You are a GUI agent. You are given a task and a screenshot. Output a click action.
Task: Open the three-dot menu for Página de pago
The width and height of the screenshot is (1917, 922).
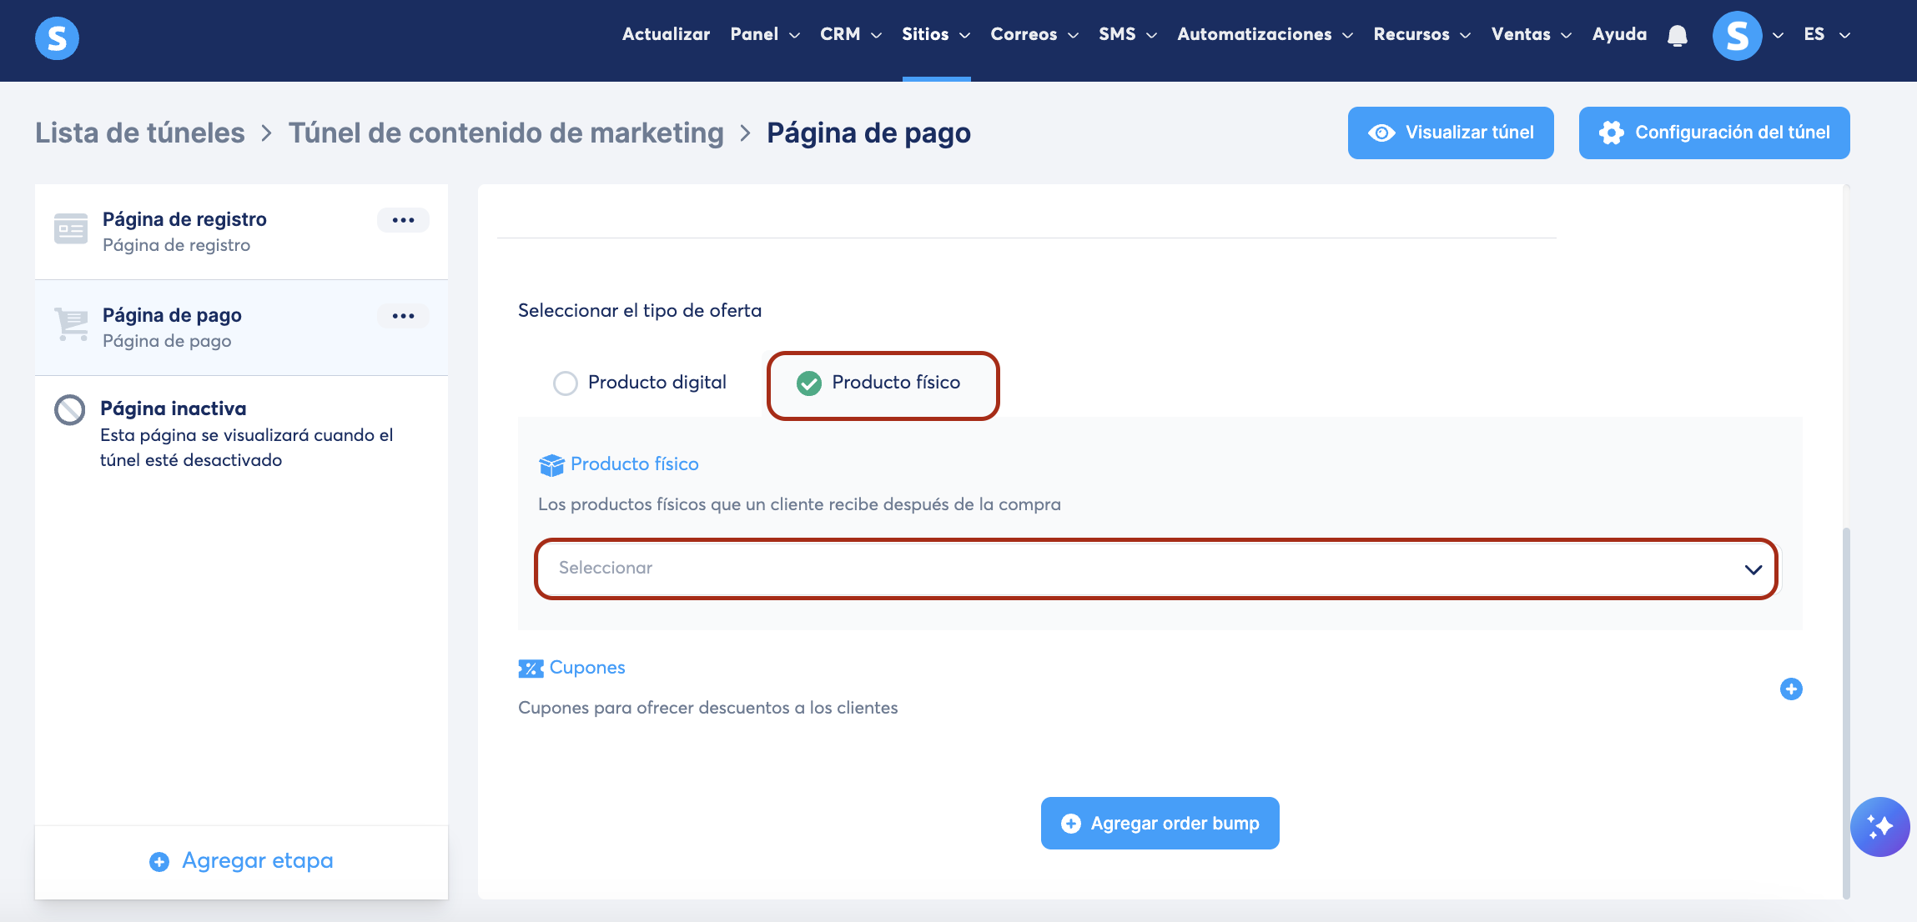click(x=403, y=316)
